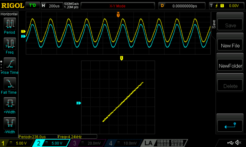Toggle channel 4 at 10.0mV
Screen dimensions: 246x147
(x=124, y=143)
